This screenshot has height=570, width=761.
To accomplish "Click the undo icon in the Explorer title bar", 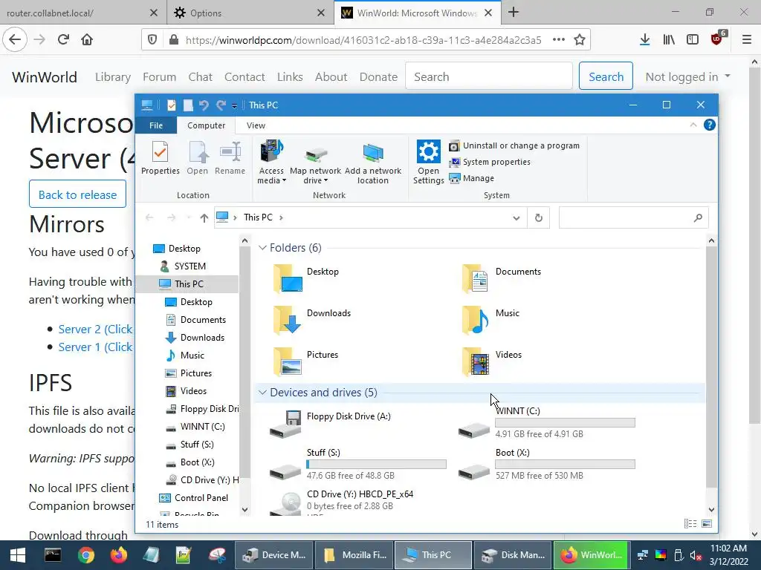I will [204, 105].
